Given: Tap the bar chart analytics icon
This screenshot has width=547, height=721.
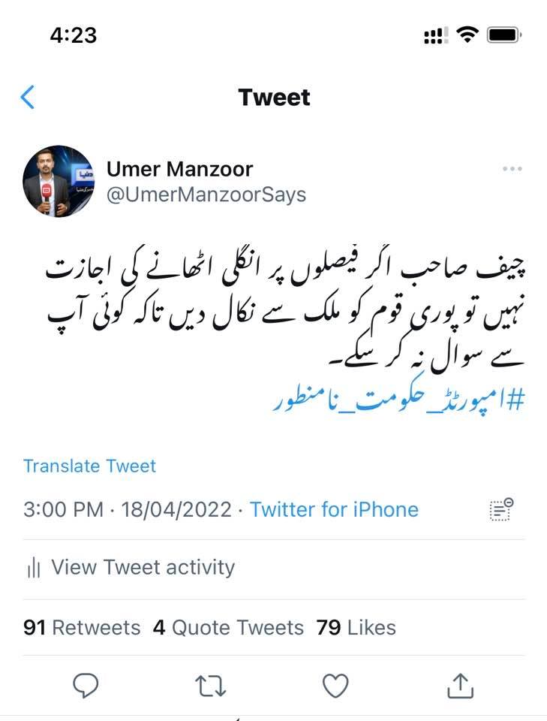Looking at the screenshot, I should click(34, 568).
